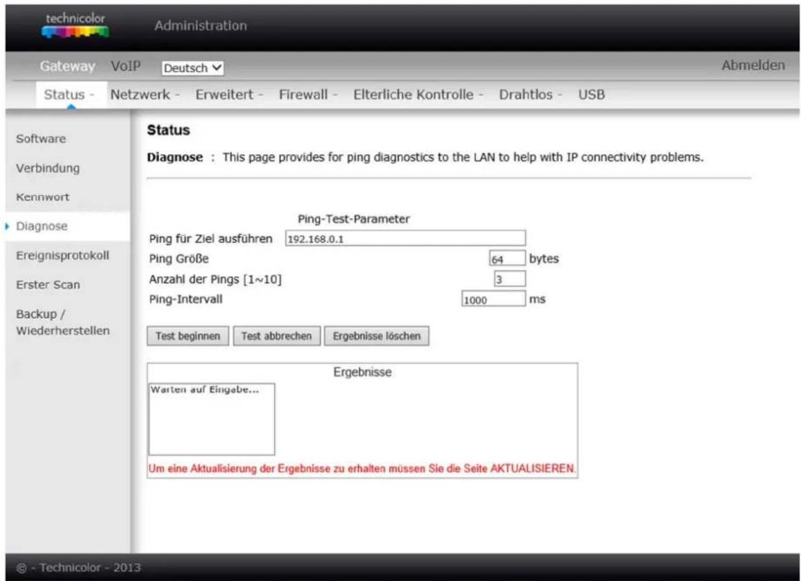This screenshot has width=801, height=581.
Task: Open the USB menu
Action: (x=591, y=95)
